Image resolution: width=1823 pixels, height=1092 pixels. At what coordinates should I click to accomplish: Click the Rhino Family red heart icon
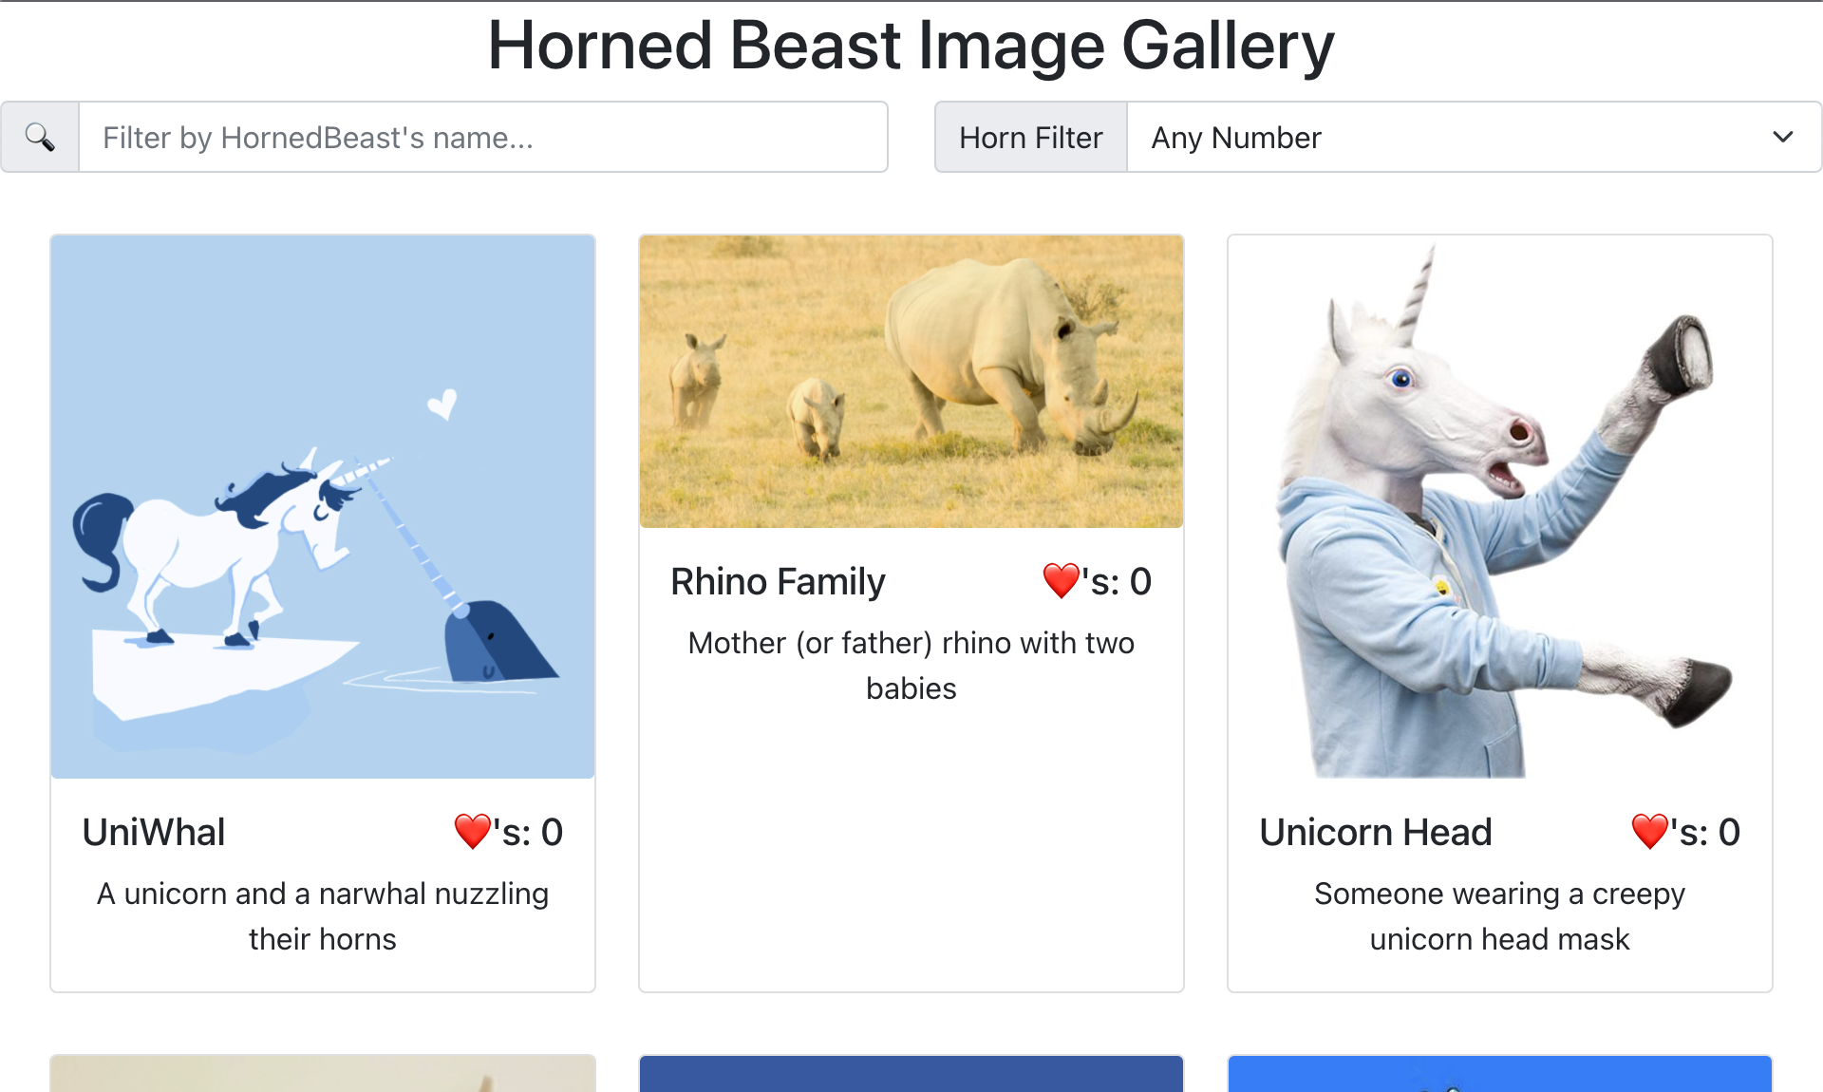click(1061, 581)
